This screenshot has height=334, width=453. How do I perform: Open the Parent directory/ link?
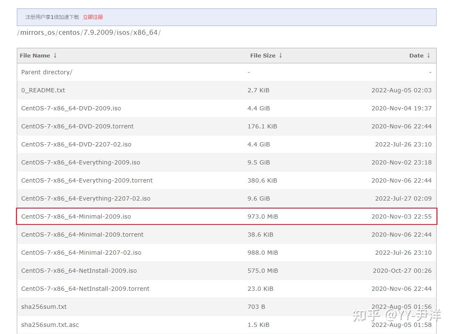47,72
